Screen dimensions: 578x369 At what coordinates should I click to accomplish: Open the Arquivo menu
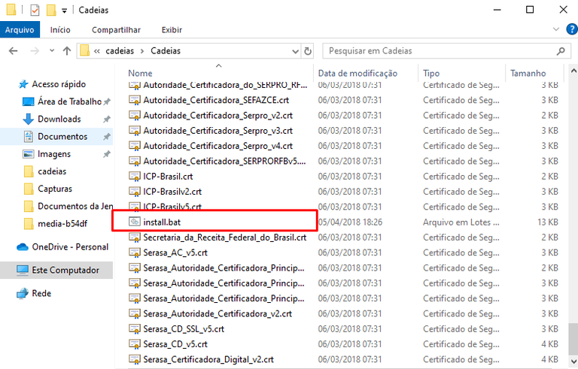19,30
